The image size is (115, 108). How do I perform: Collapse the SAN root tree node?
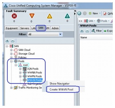(7, 46)
